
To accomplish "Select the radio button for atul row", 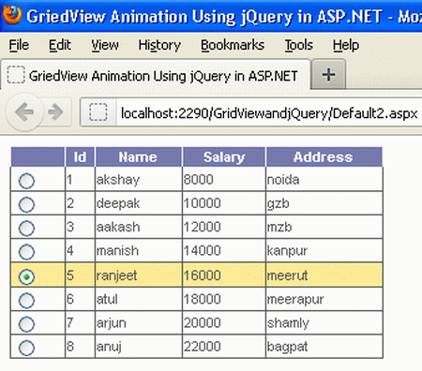I will (x=26, y=301).
